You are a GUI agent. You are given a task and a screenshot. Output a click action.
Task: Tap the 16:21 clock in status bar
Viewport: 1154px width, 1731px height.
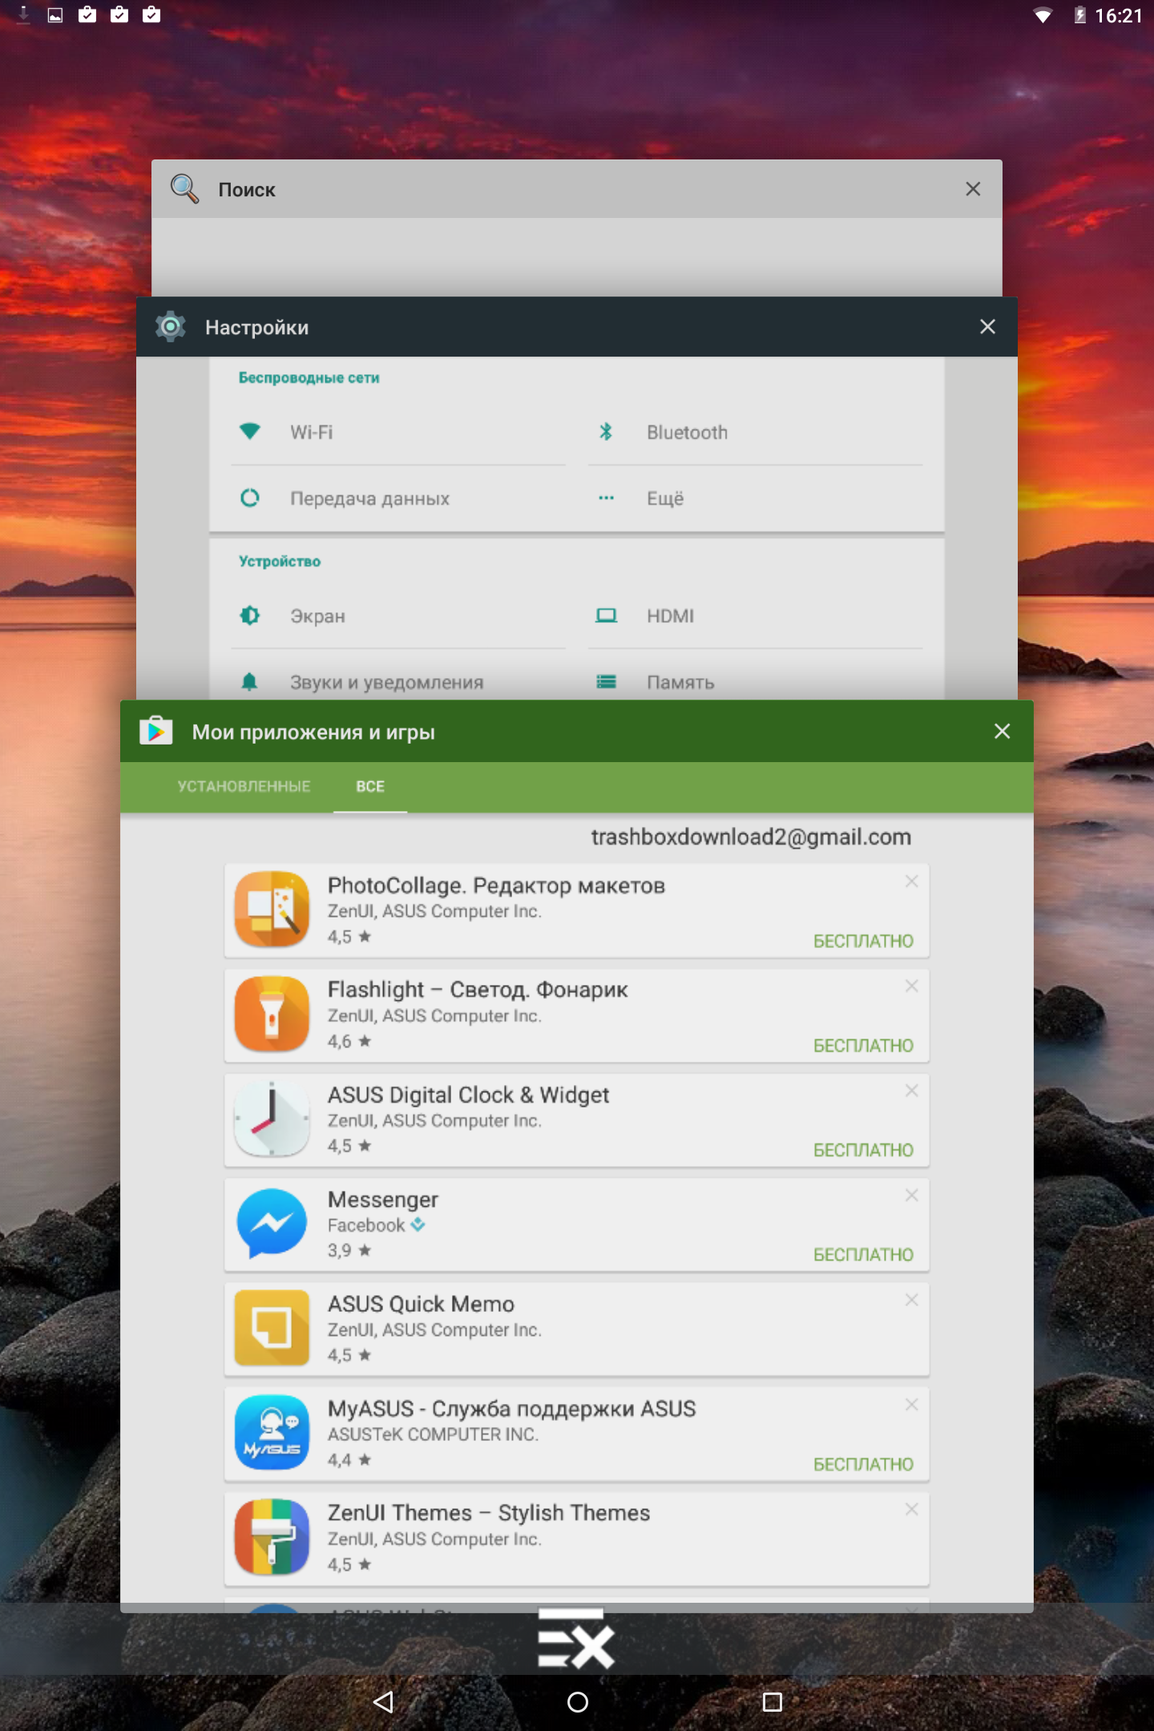coord(1118,15)
